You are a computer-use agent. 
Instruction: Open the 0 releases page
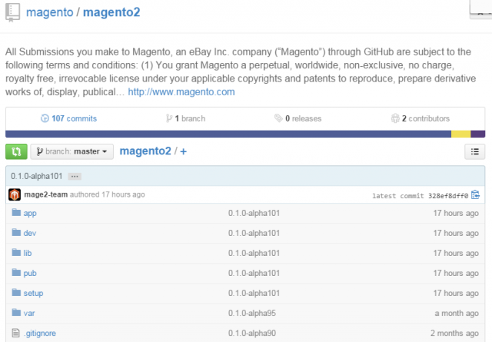click(x=304, y=118)
